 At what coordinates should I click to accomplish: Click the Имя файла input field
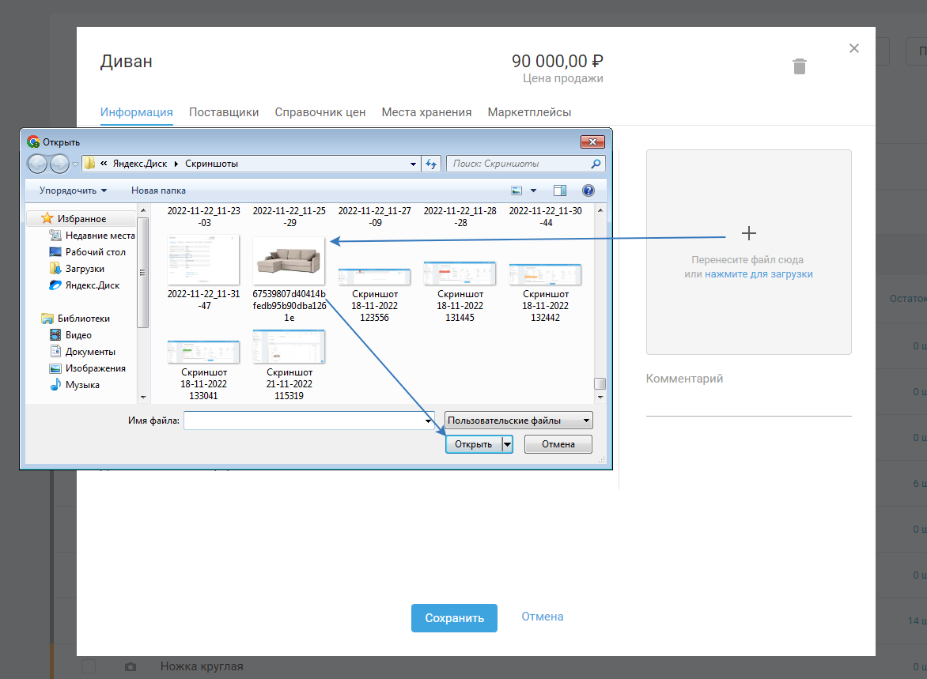(x=305, y=421)
